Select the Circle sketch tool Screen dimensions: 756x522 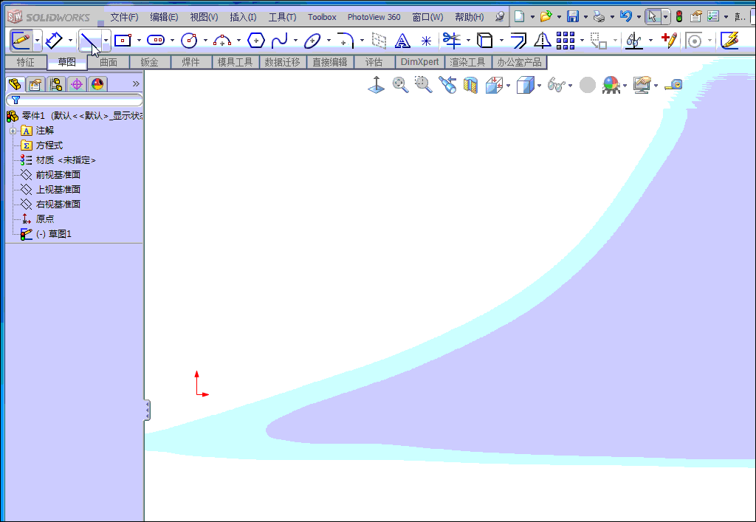click(x=189, y=41)
